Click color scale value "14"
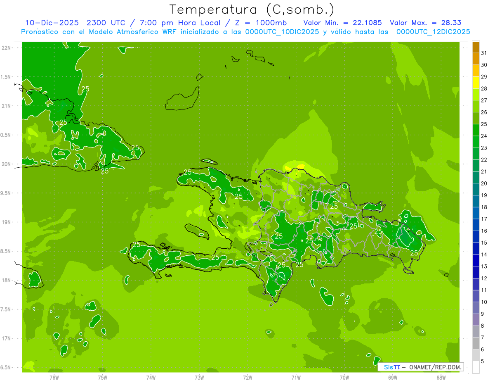Image resolution: width=495 pixels, height=383 pixels. pyautogui.click(x=484, y=255)
